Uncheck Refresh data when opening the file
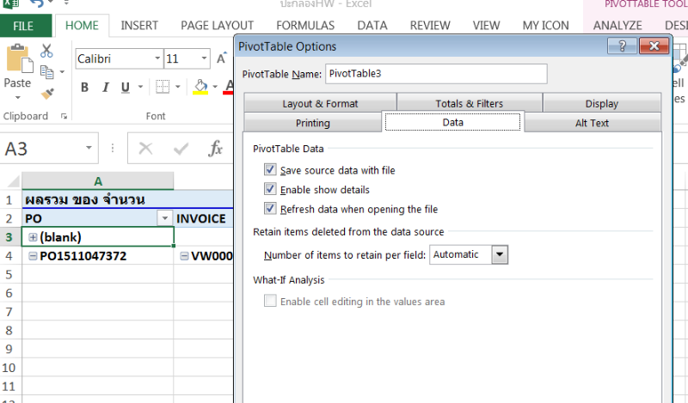 coord(271,209)
